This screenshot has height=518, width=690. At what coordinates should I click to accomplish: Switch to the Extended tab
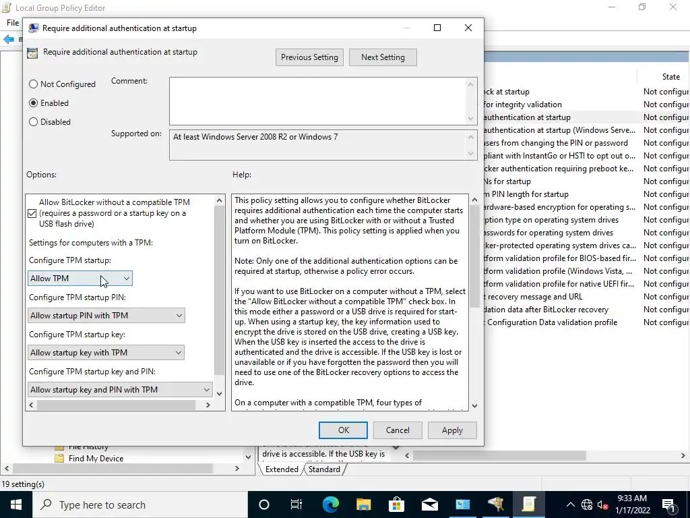pyautogui.click(x=282, y=469)
